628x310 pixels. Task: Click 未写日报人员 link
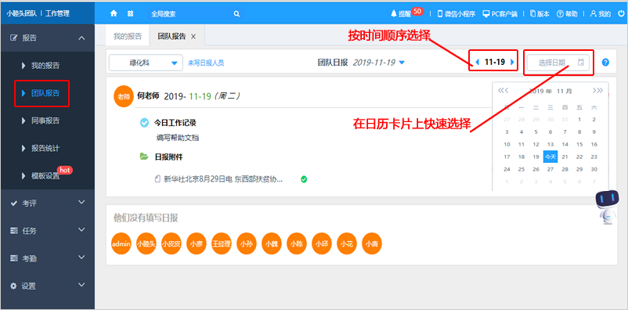206,63
